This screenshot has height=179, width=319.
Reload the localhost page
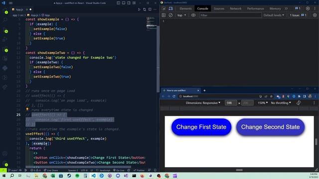coord(174,96)
